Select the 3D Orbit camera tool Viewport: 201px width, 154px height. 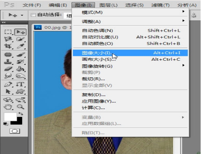pos(20,100)
